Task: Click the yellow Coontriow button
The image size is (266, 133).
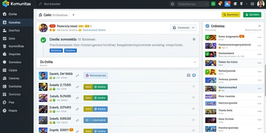Action: [x=231, y=15]
